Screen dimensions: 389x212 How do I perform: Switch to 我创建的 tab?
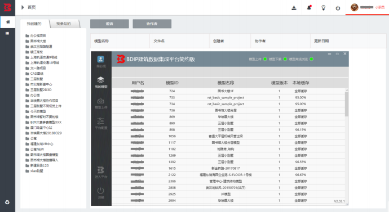coord(34,24)
